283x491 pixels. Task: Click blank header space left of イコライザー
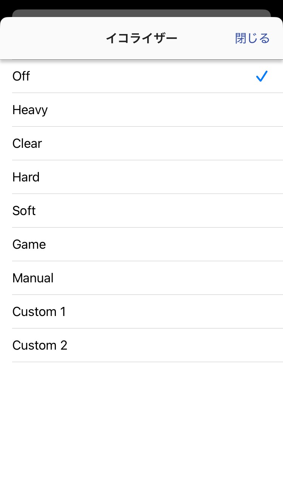pyautogui.click(x=49, y=38)
